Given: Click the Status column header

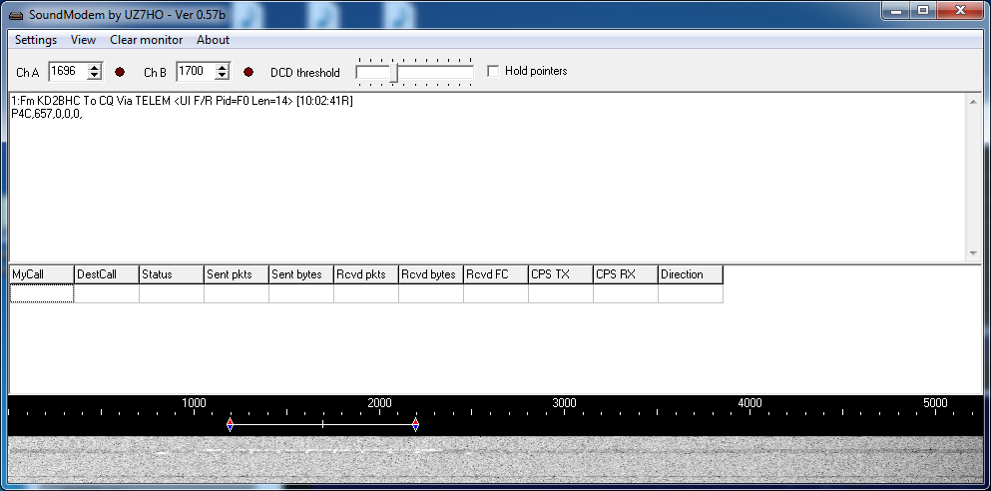Looking at the screenshot, I should click(x=172, y=274).
